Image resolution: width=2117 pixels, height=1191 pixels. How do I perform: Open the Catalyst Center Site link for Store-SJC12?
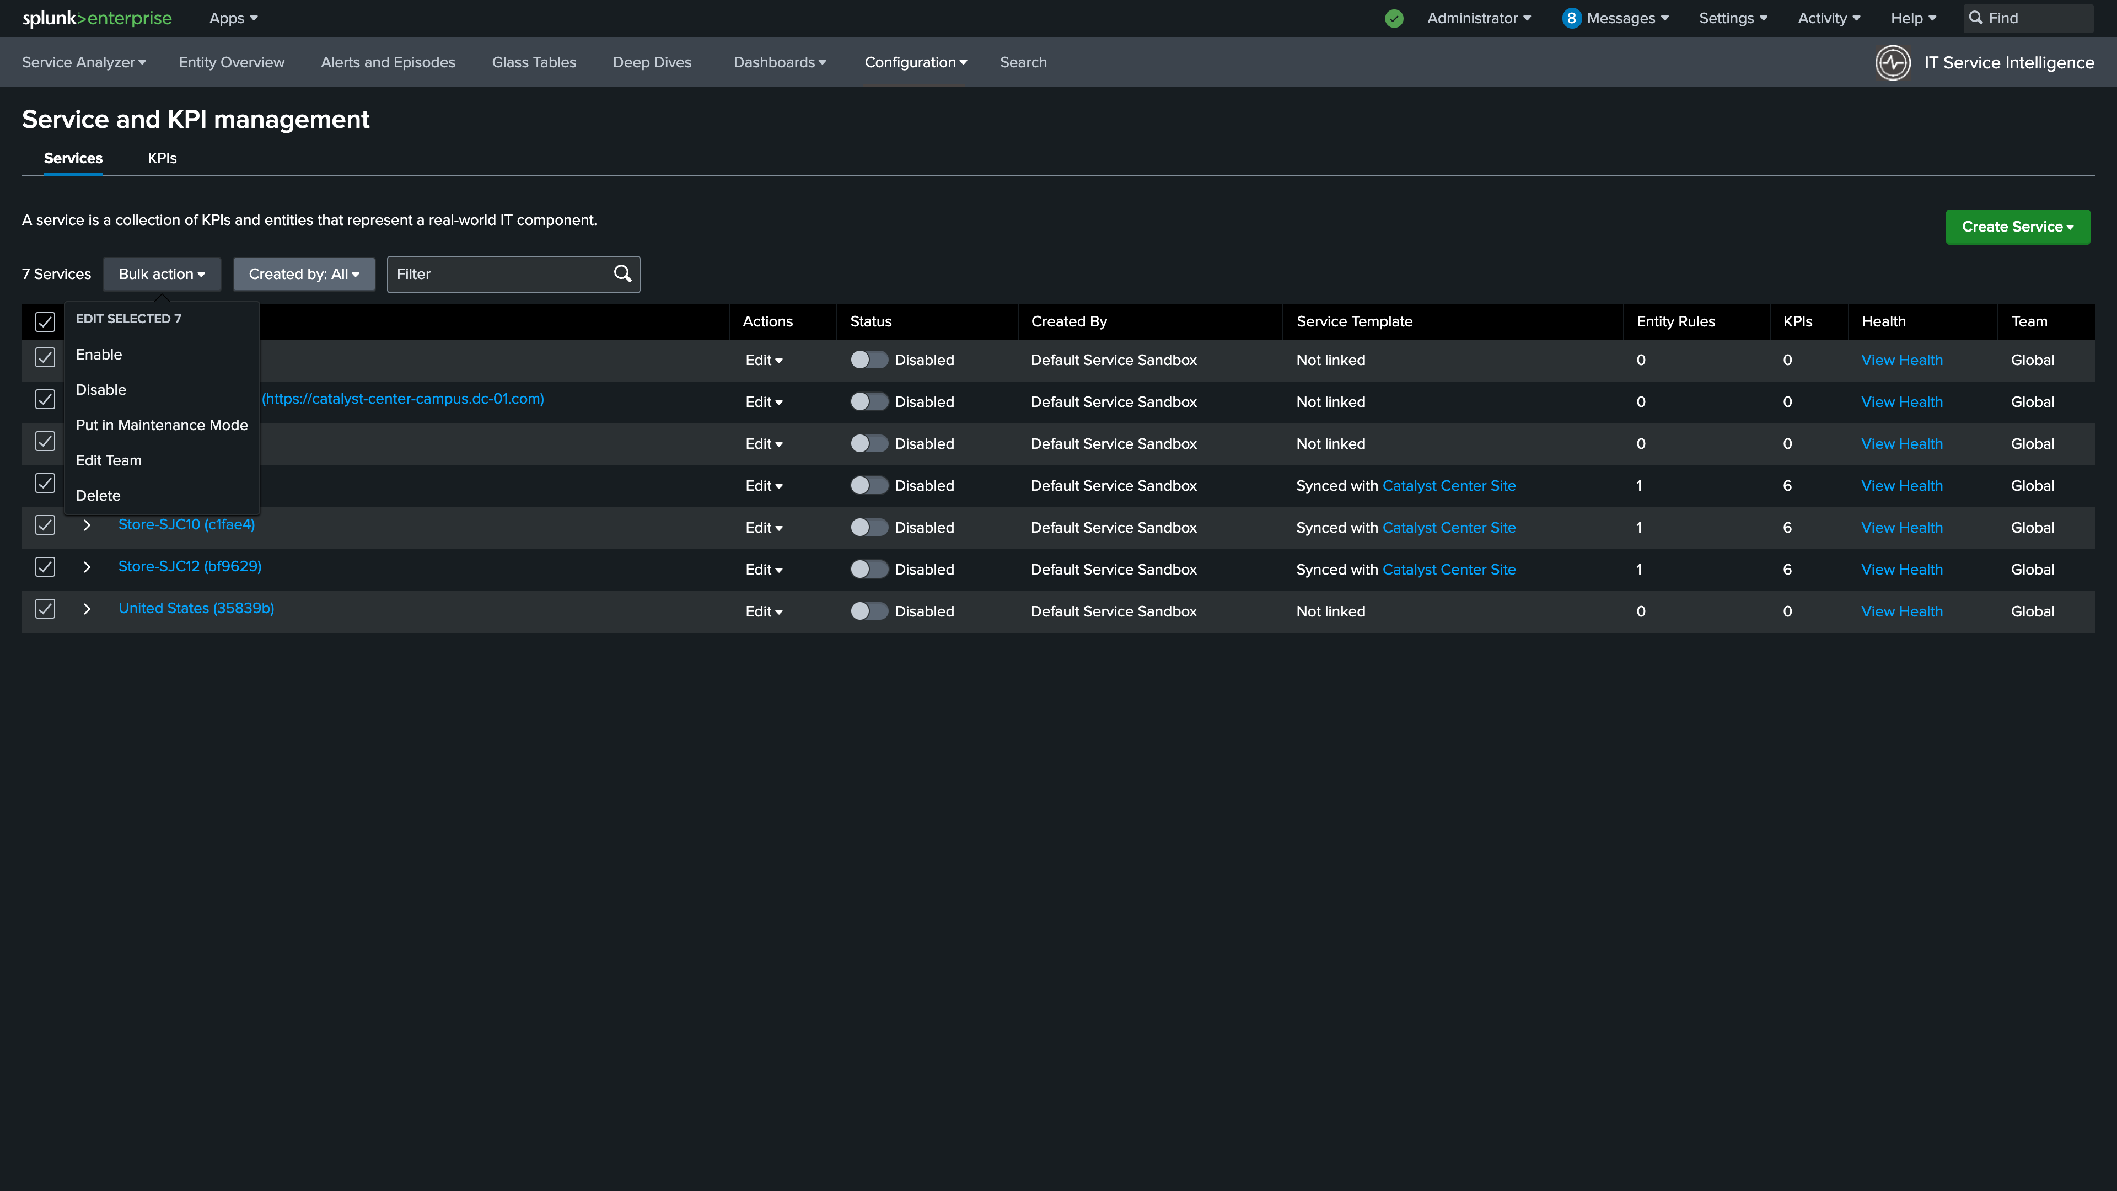(1449, 569)
